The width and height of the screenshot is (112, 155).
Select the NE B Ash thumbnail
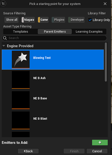tap(21, 80)
